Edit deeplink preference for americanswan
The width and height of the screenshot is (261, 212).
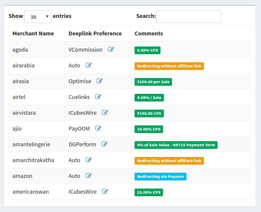(x=105, y=192)
